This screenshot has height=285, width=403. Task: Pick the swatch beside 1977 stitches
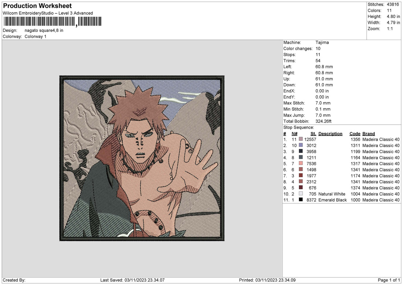pos(301,175)
